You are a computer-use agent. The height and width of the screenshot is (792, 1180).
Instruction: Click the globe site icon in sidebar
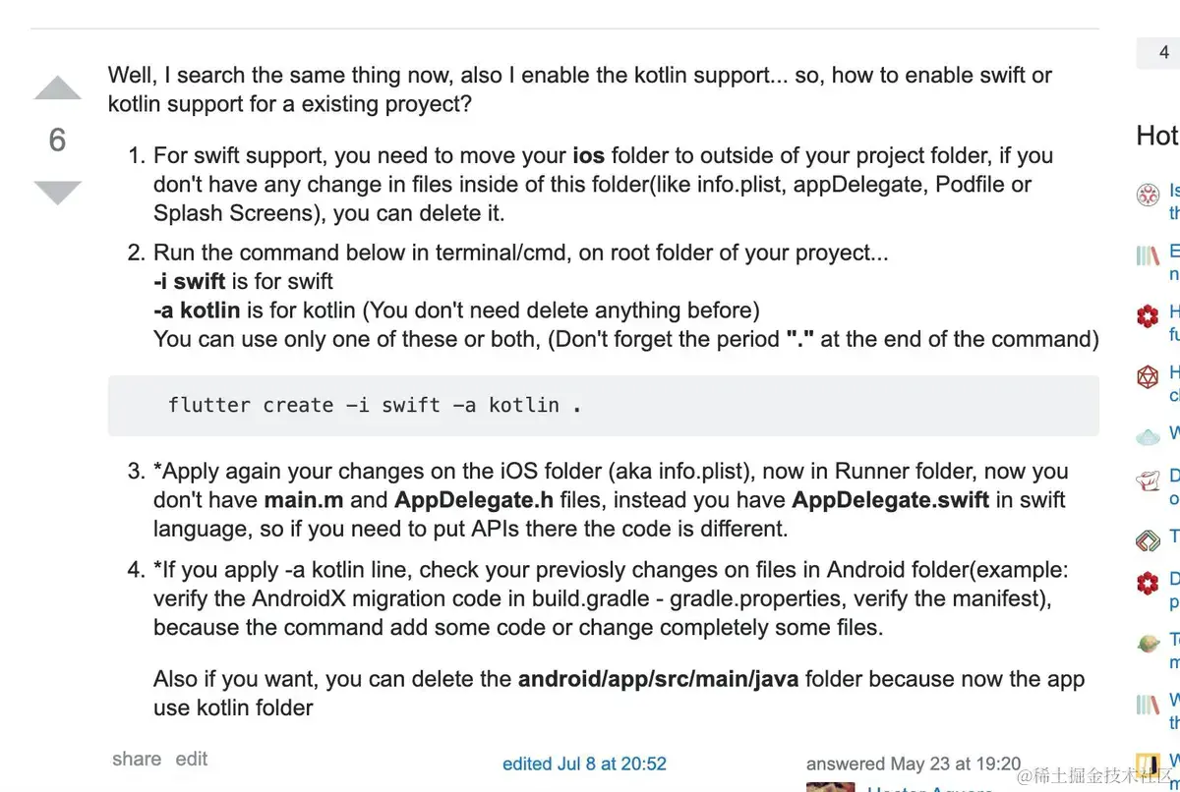coord(1148,644)
